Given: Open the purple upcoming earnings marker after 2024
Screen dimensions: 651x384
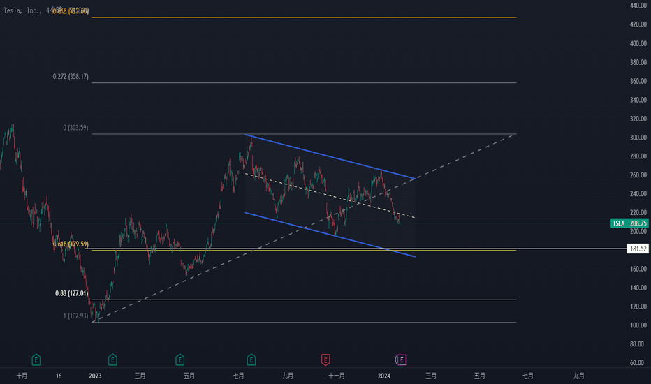Looking at the screenshot, I should [401, 360].
